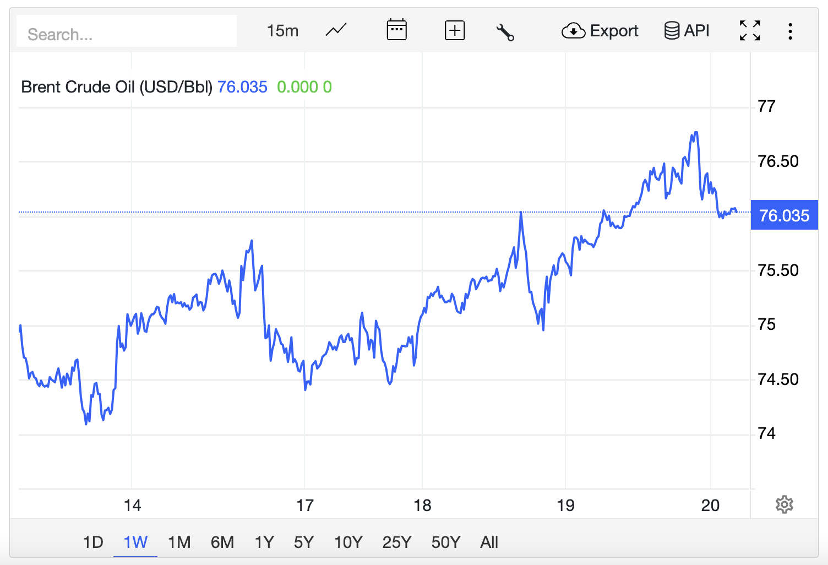Screen dimensions: 828x565
Task: Open the API database button
Action: [x=687, y=31]
